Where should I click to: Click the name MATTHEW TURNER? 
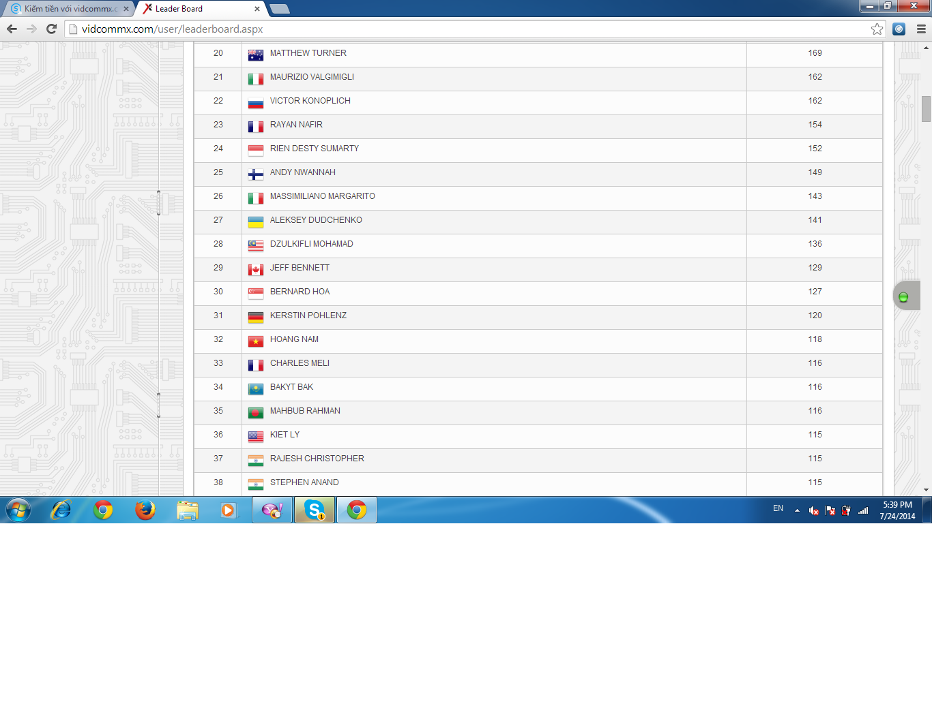pos(308,53)
